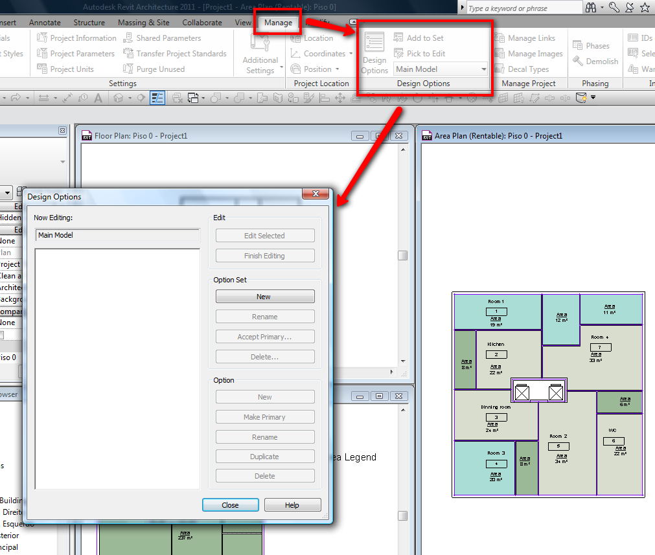Open Shared Parameters
Image resolution: width=655 pixels, height=555 pixels.
coord(162,38)
